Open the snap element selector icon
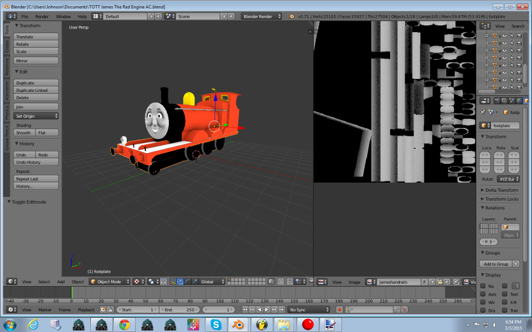The height and width of the screenshot is (332, 532). point(300,282)
